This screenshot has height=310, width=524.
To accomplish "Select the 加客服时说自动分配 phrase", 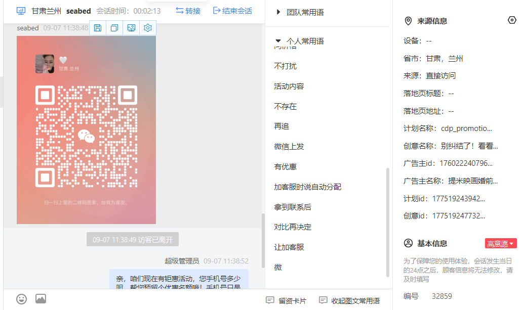I will coord(307,187).
